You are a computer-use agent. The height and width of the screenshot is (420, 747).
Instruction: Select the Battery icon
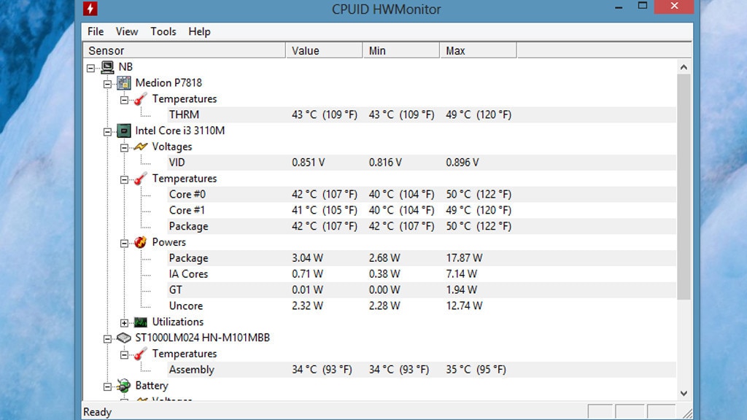[x=125, y=385]
